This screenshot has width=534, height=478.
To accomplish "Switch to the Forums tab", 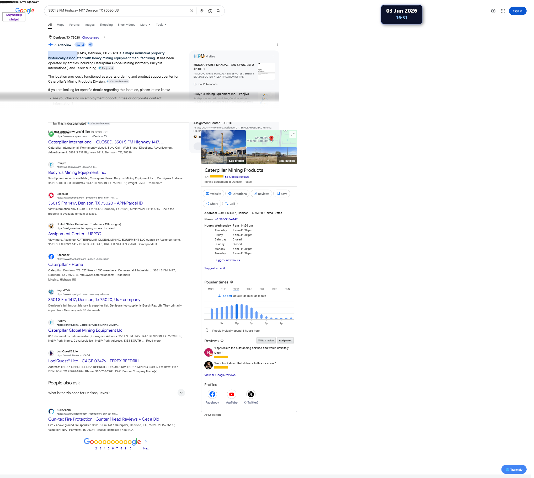I will [x=75, y=25].
